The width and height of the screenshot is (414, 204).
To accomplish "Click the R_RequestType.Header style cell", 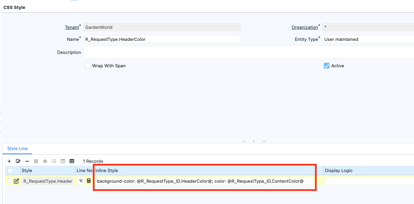I will point(48,181).
